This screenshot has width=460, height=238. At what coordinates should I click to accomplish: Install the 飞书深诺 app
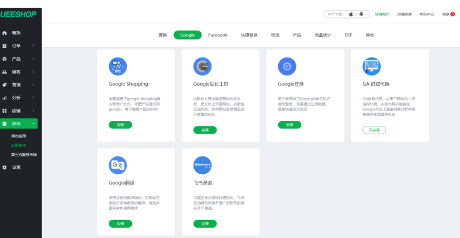(x=205, y=224)
